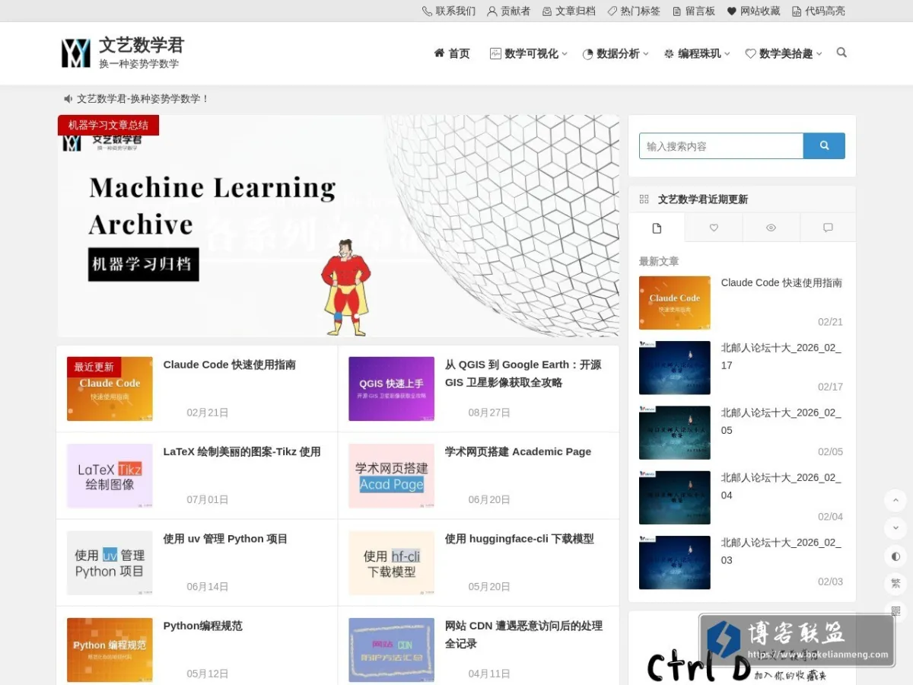Toggle dark mode half-circle button
The image size is (913, 685).
896,556
